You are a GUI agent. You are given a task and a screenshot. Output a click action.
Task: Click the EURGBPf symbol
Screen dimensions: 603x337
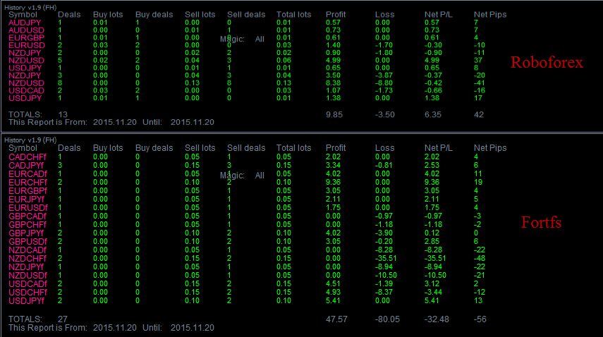[28, 190]
